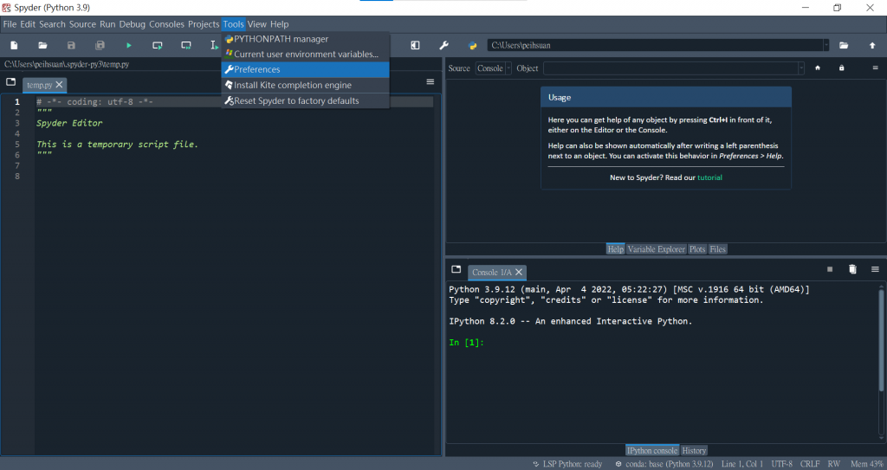Click into the Object input field
Screen dimensions: 887x470
[x=670, y=68]
